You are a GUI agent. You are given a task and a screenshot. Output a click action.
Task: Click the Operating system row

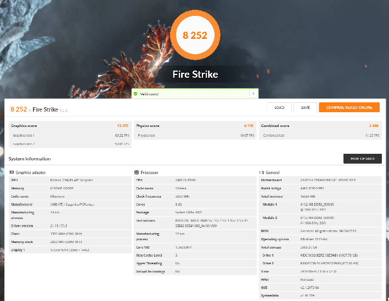320,239
